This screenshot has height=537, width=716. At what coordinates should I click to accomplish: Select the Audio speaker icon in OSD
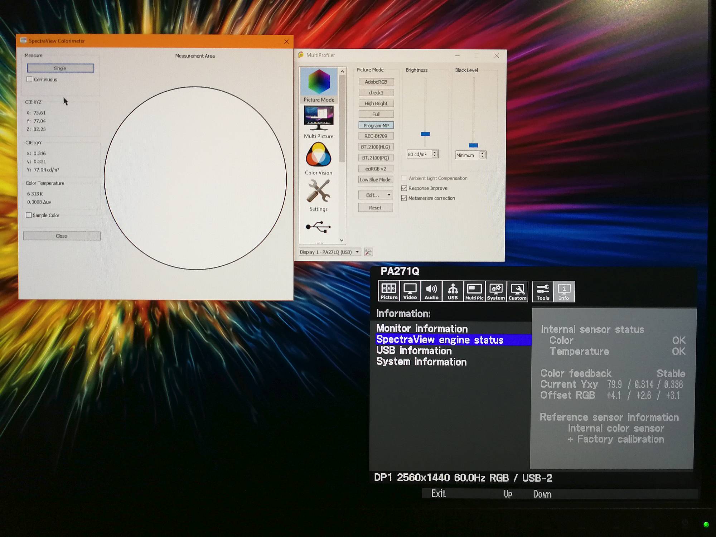(431, 291)
